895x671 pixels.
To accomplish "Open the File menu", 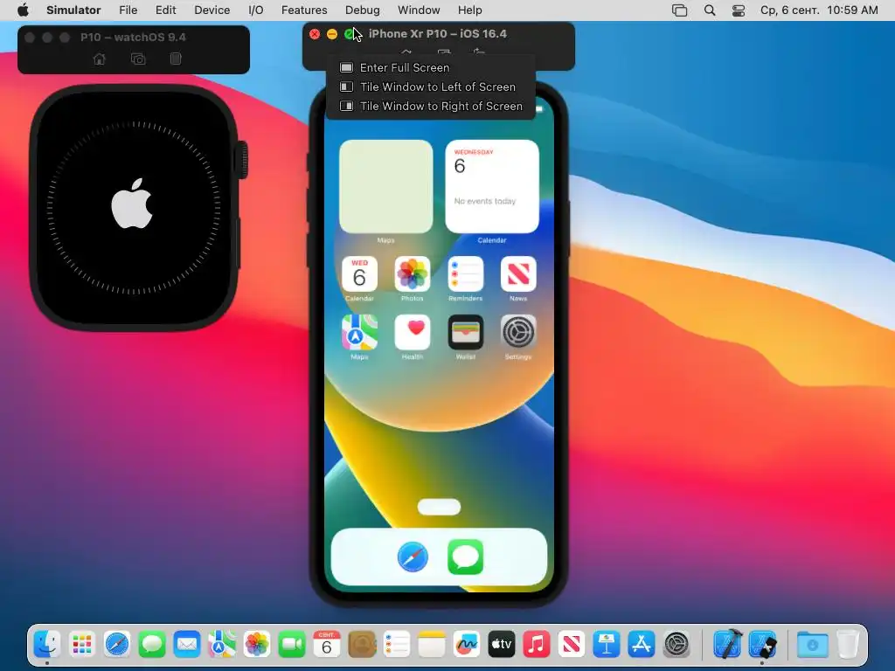I will [x=128, y=10].
